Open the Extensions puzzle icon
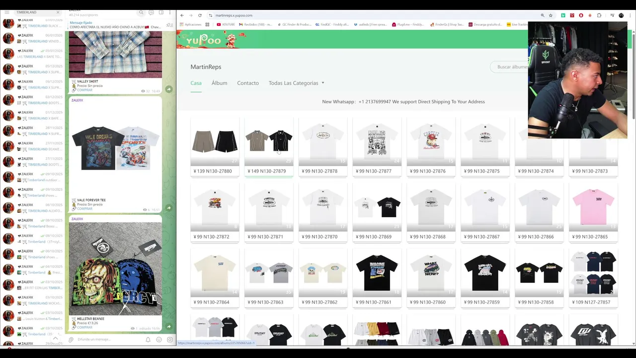 [599, 15]
